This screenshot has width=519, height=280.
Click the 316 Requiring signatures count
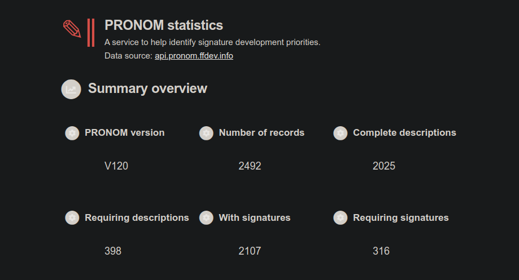(381, 251)
